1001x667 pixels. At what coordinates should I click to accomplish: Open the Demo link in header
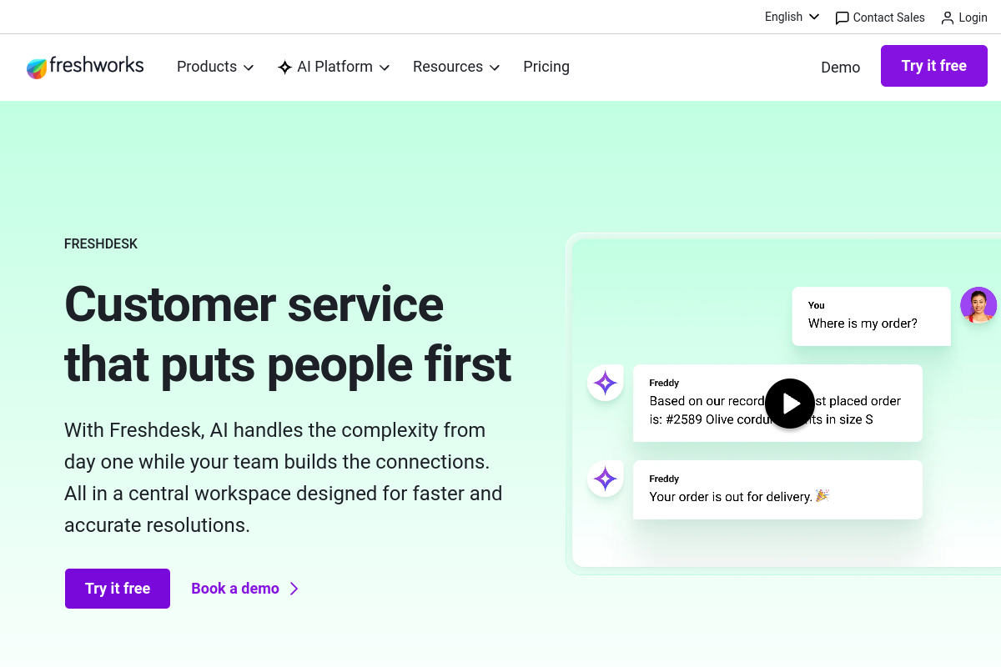point(840,68)
